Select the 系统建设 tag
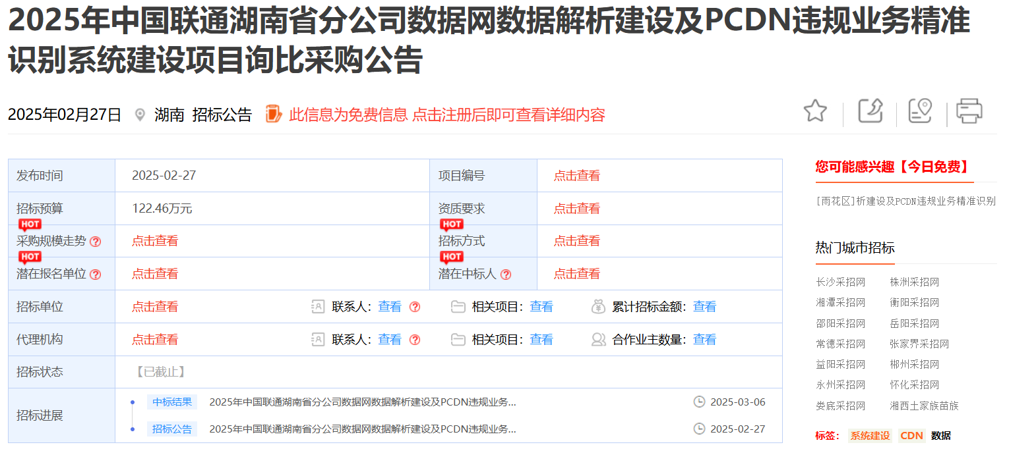The height and width of the screenshot is (451, 1009). point(870,436)
